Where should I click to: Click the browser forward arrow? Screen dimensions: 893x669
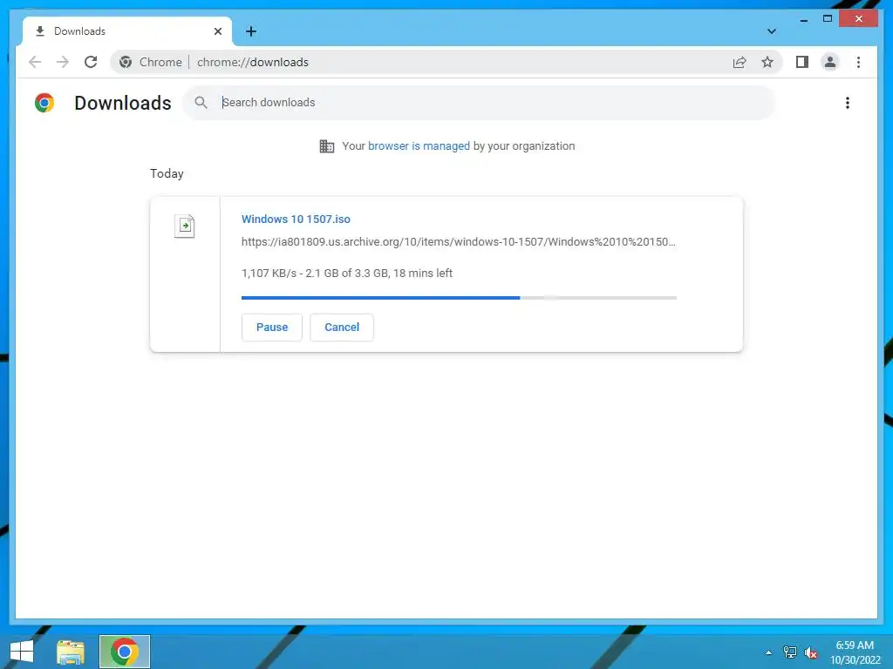(63, 62)
